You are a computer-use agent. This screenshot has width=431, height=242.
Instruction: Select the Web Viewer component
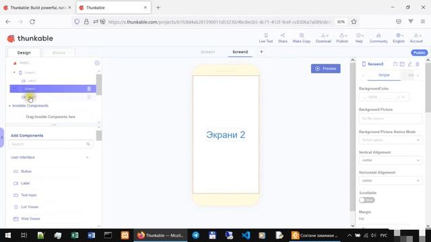(30, 218)
